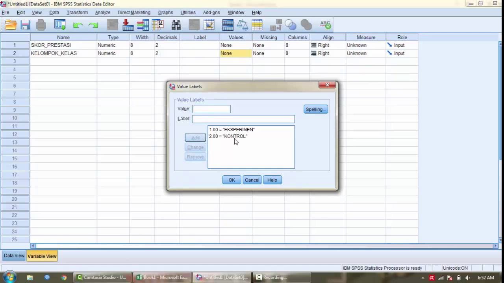Click the Open data document folder icon
The height and width of the screenshot is (283, 504).
point(11,25)
